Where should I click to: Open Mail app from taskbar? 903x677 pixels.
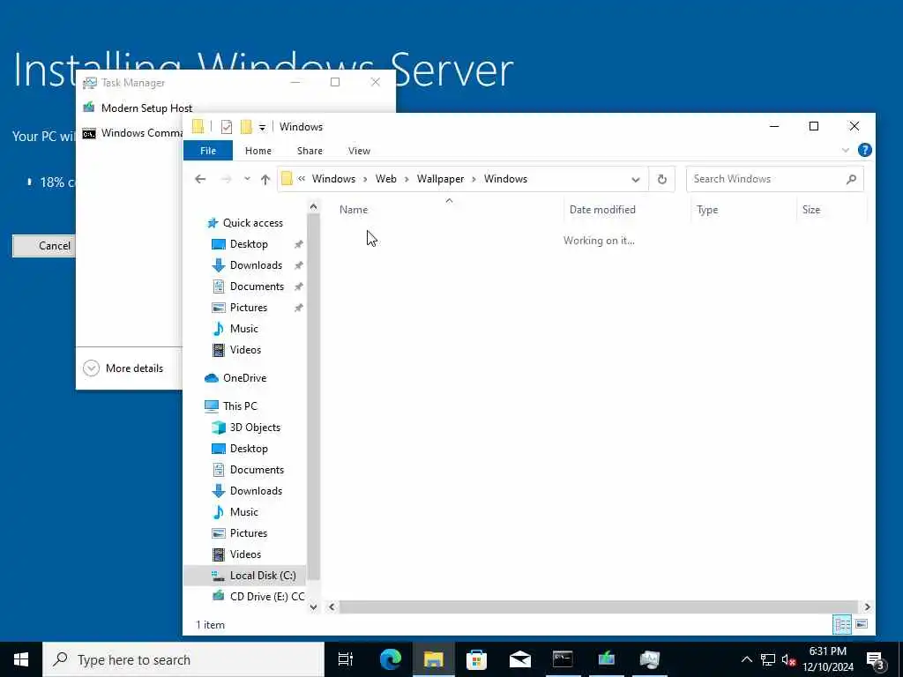click(x=519, y=659)
